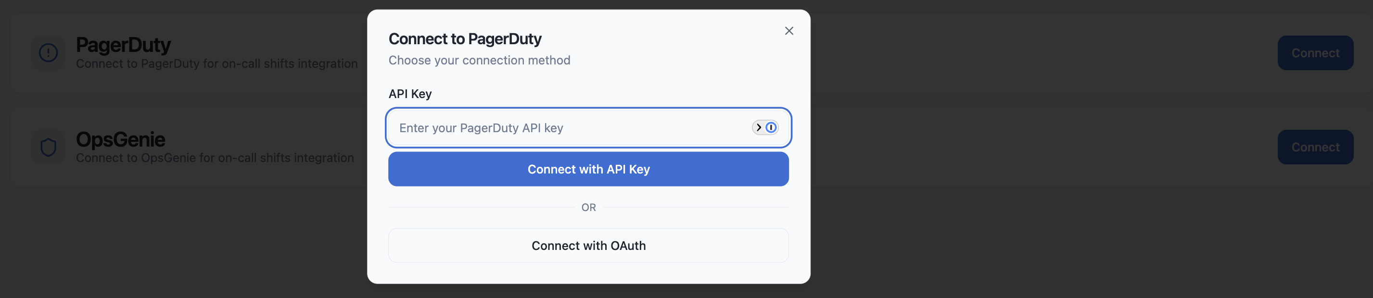Select the OpsGenie heading in background list

[120, 139]
